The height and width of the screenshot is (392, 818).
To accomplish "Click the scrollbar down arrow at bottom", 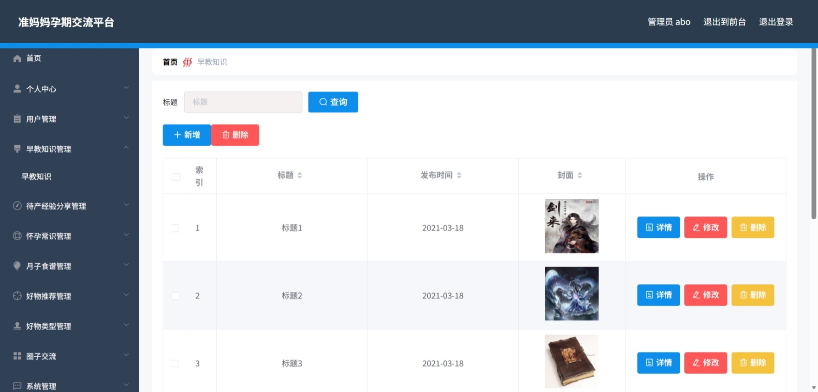I will tap(814, 387).
